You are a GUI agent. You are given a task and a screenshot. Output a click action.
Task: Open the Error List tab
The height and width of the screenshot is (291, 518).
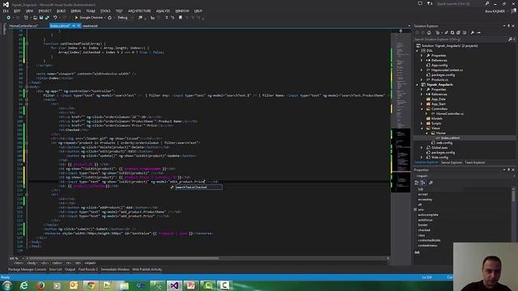point(56,269)
